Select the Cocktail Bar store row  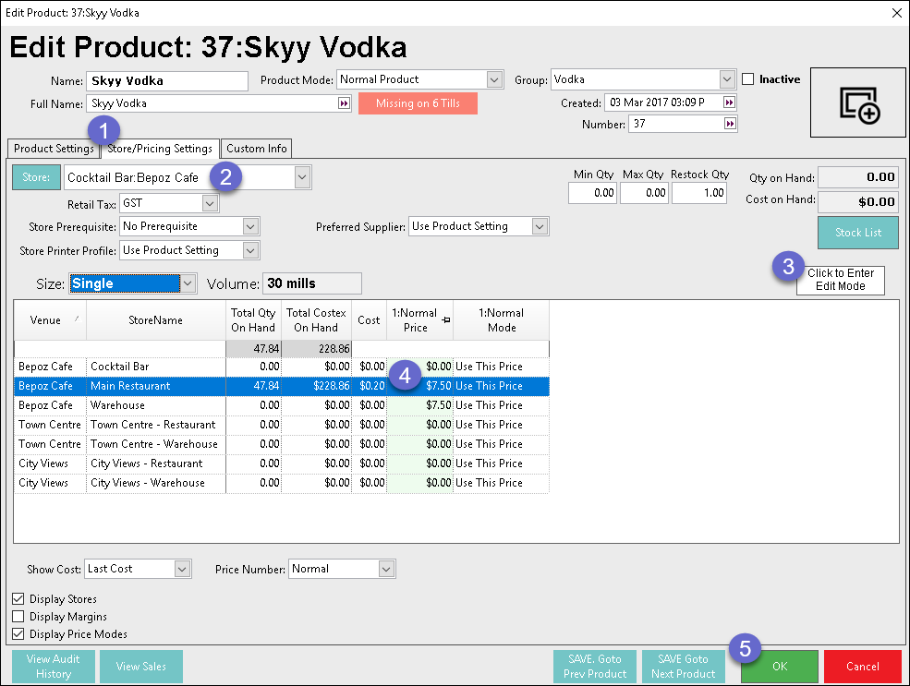tap(282, 367)
